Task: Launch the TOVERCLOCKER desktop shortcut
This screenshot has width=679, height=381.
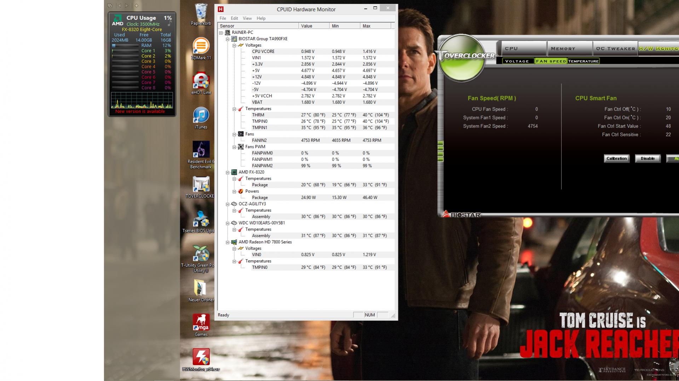Action: pyautogui.click(x=200, y=187)
